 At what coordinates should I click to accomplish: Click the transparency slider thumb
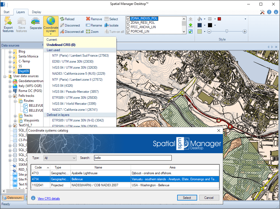pos(227,31)
